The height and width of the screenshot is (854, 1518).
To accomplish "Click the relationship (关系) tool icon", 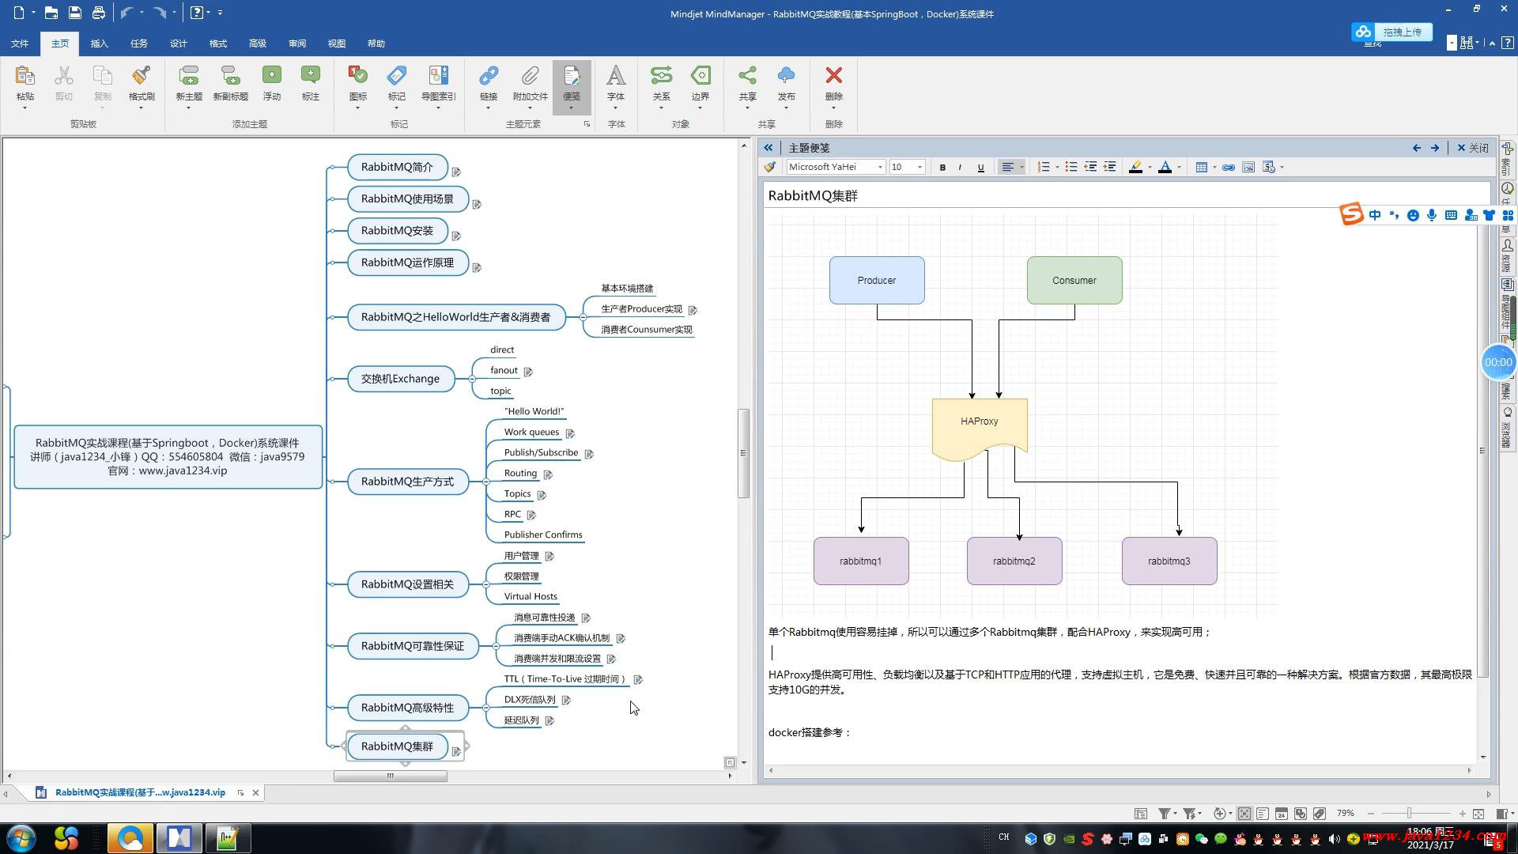I will 661,76.
